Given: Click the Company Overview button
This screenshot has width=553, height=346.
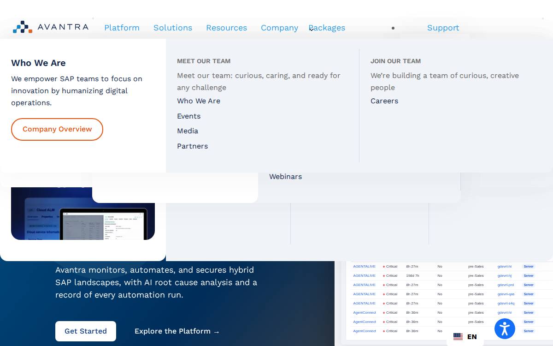Looking at the screenshot, I should (x=57, y=129).
